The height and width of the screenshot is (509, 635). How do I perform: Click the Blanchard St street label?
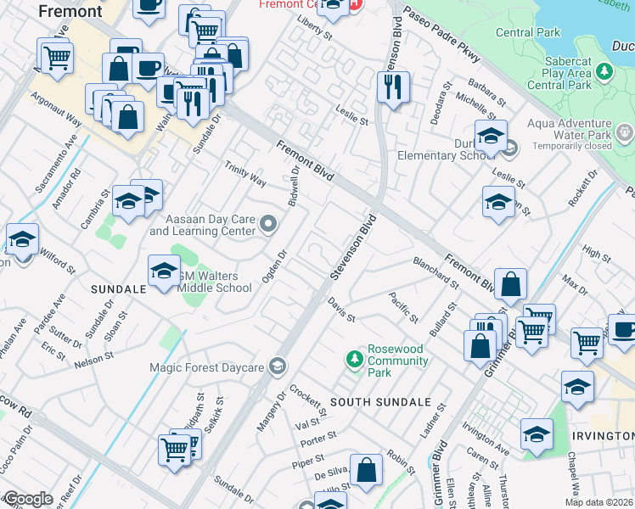click(436, 273)
